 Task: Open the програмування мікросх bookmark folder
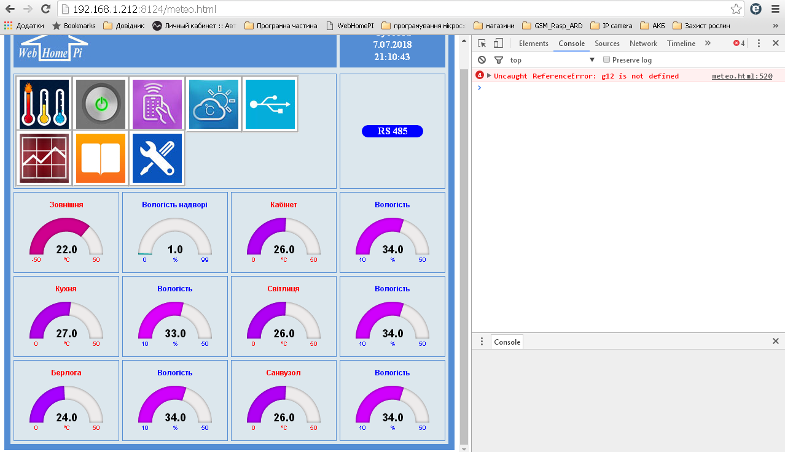point(424,26)
